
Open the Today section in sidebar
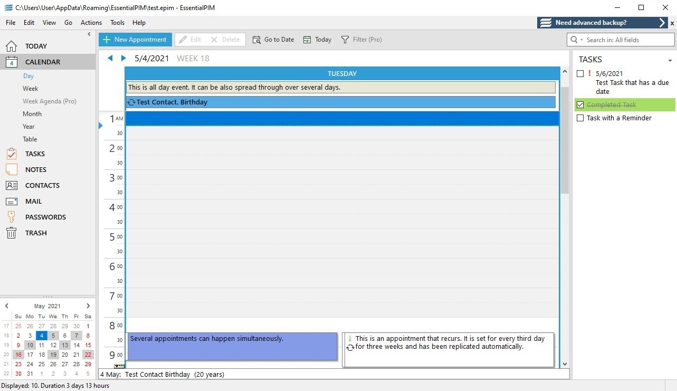pos(36,46)
